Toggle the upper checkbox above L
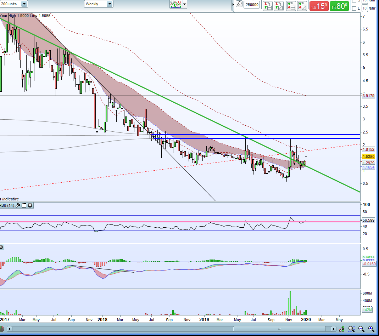The image size is (379, 336). click(354, 1)
